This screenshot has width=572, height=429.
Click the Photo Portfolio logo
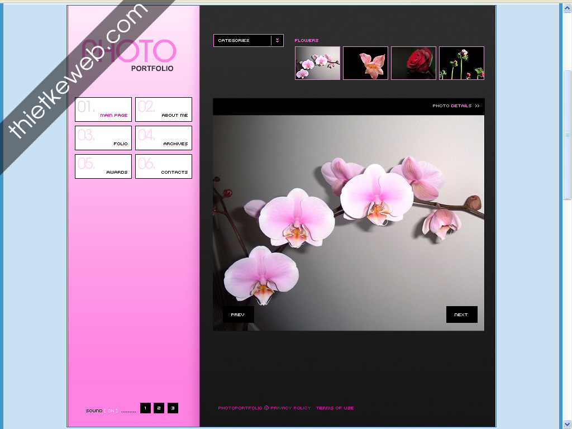click(x=129, y=55)
